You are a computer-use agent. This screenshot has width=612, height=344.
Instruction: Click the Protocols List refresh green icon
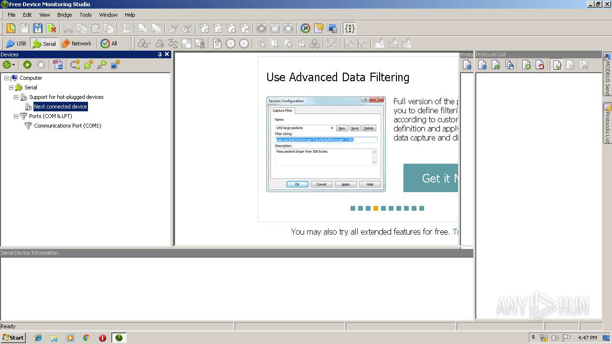(x=526, y=65)
